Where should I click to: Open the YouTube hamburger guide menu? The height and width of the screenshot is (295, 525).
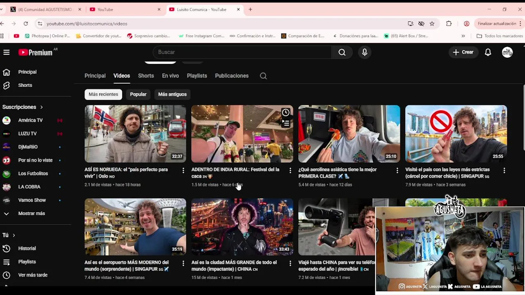point(7,52)
